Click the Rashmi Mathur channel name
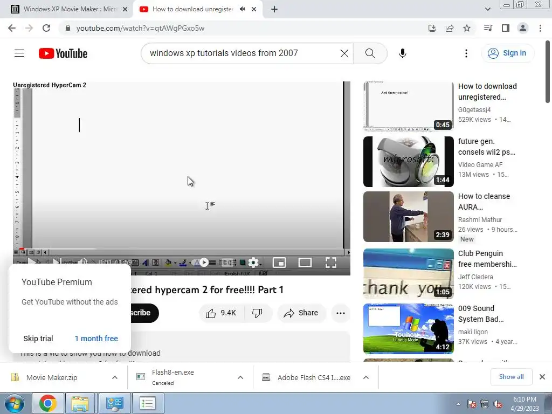The width and height of the screenshot is (552, 414). pyautogui.click(x=480, y=220)
